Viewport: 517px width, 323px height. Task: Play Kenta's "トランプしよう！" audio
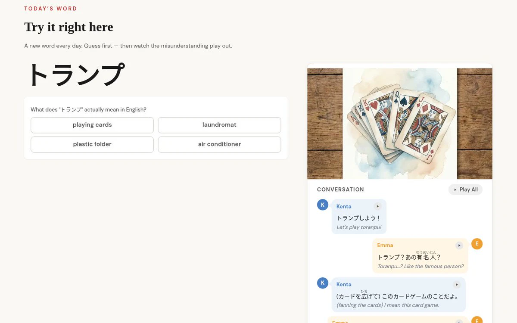[x=377, y=206]
